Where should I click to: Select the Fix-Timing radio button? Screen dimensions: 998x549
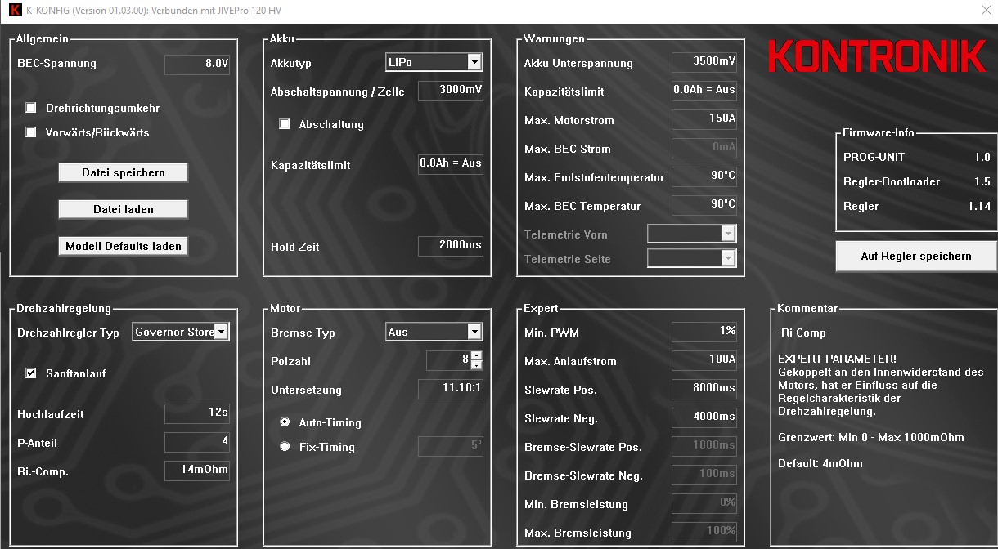285,447
